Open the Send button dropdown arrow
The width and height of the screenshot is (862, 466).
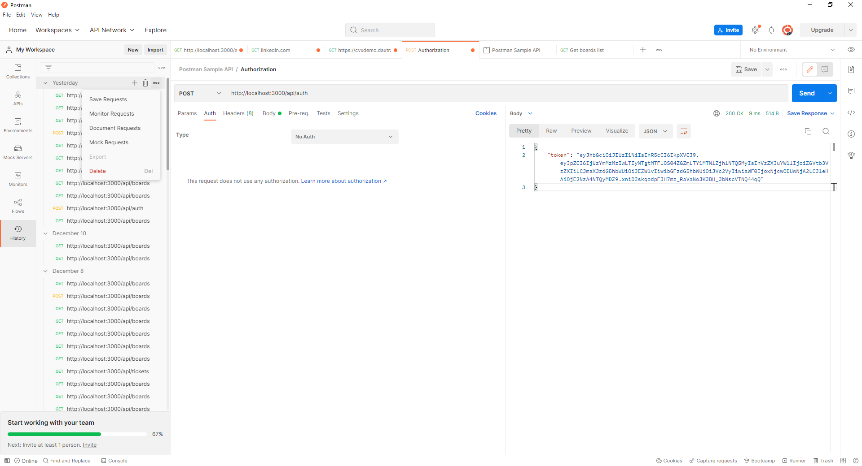point(830,93)
